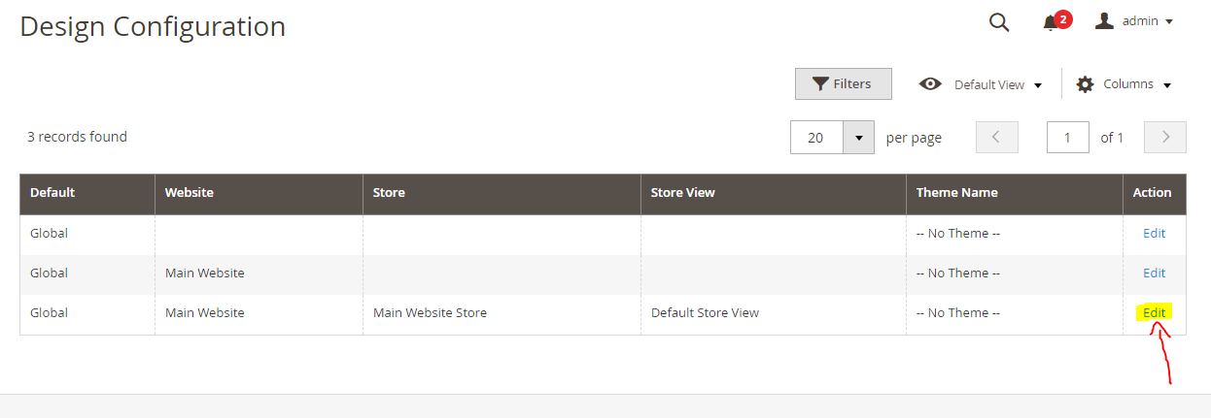Edit the Global default design configuration
This screenshot has width=1211, height=418.
pos(1154,234)
